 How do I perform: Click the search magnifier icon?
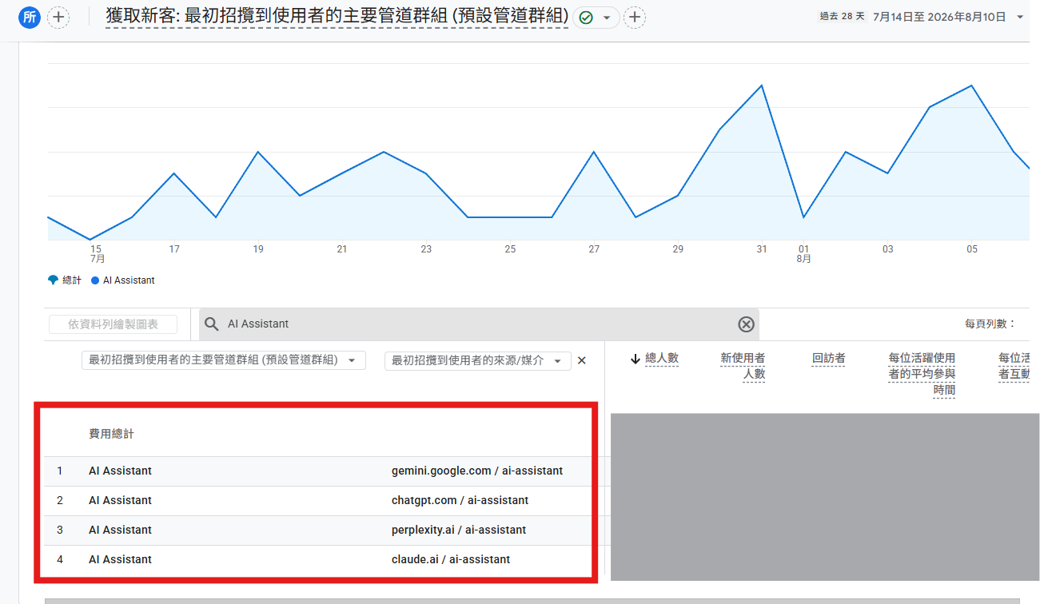point(212,324)
